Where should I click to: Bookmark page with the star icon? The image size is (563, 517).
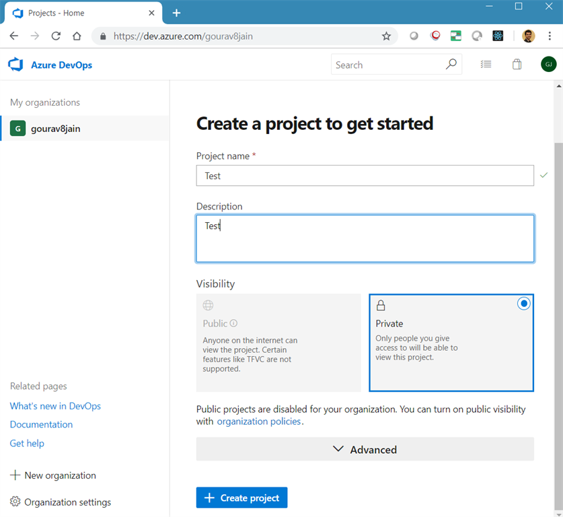pos(386,36)
